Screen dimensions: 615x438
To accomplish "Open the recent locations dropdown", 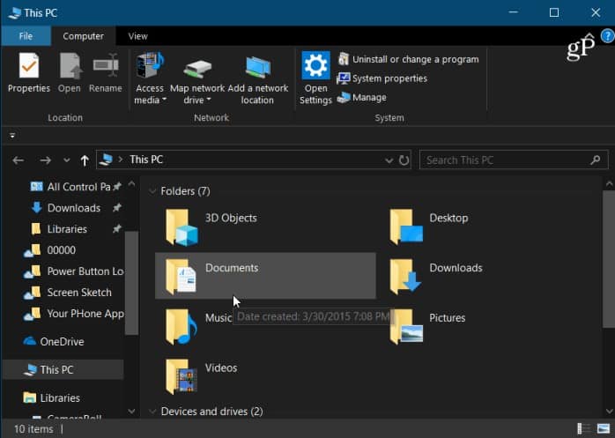I will point(67,160).
